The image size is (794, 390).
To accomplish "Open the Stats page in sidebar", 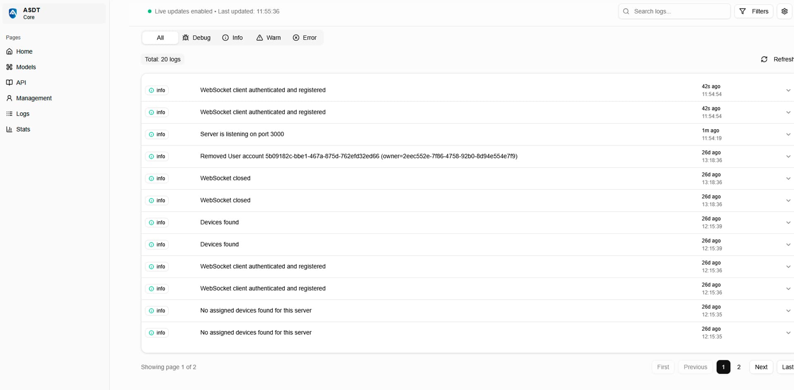I will [23, 129].
